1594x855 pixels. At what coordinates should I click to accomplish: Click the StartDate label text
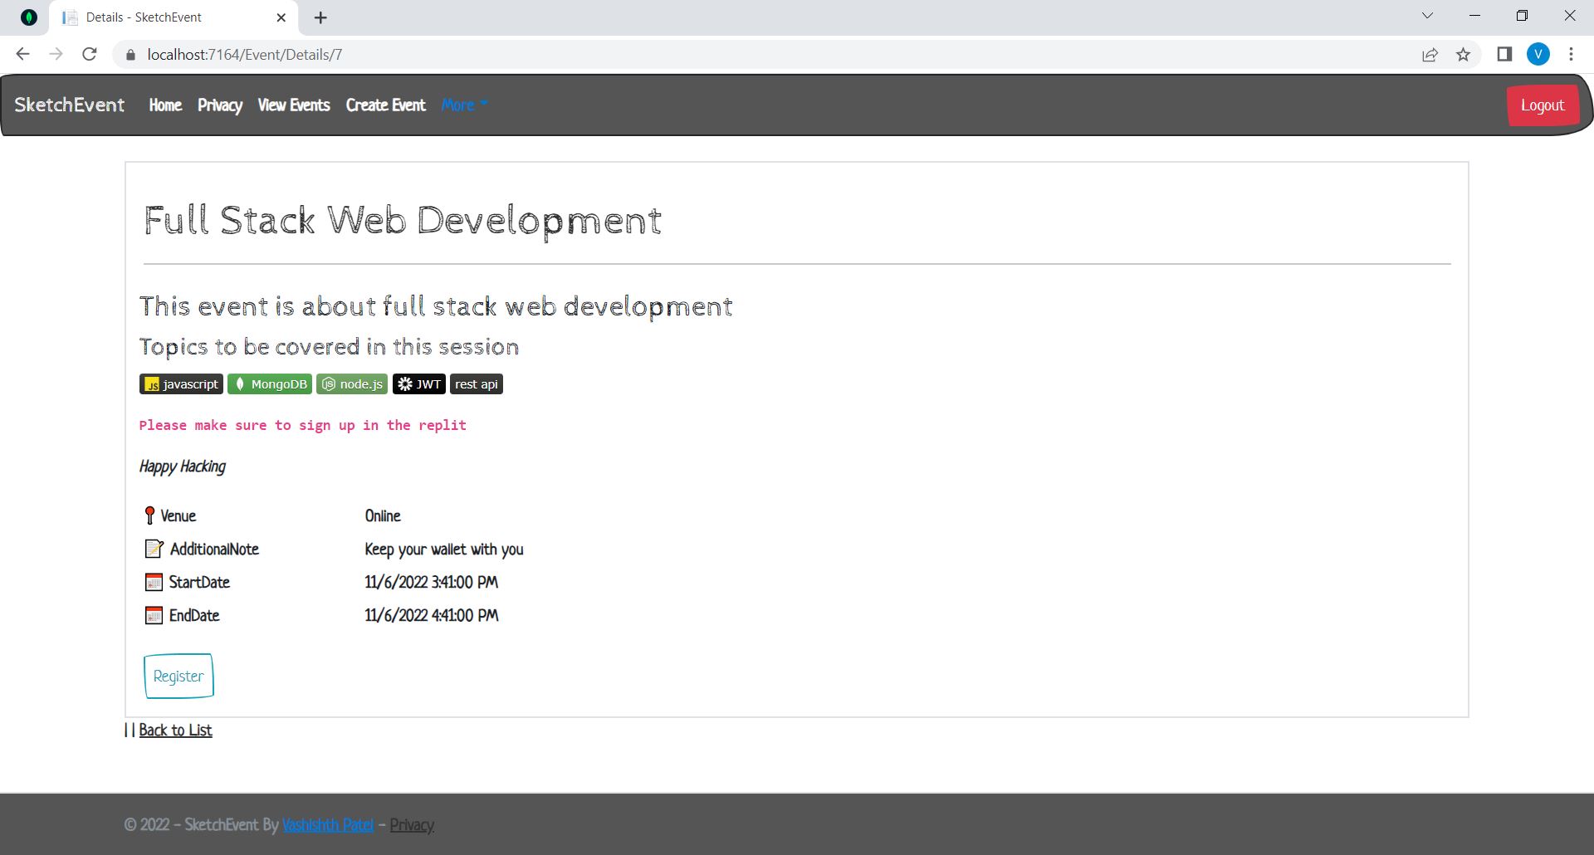199,583
